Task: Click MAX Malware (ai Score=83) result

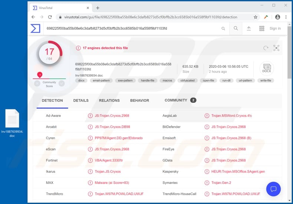Action: point(112,183)
